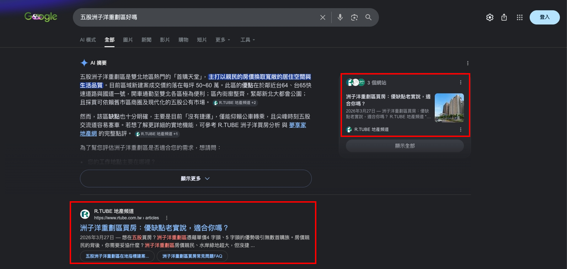Click R.TUBE favicon in search result

(85, 214)
